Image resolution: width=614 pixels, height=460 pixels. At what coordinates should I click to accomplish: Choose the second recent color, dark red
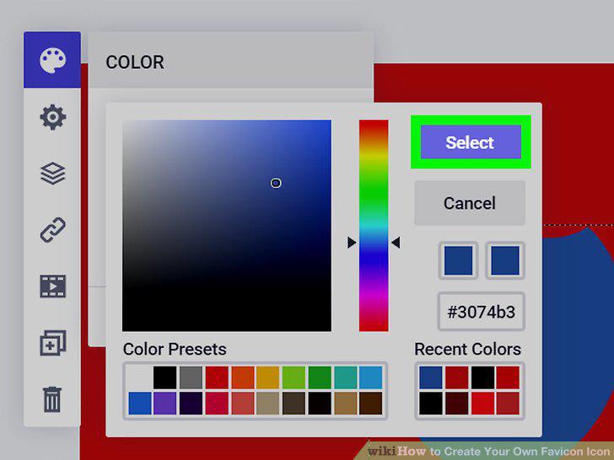456,377
